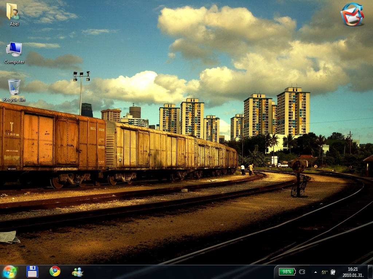This screenshot has height=279, width=373.
Task: Open the Windows Start menu orb
Action: pos(9,271)
